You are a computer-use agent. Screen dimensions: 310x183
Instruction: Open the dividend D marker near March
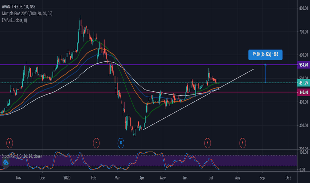(x=121, y=143)
